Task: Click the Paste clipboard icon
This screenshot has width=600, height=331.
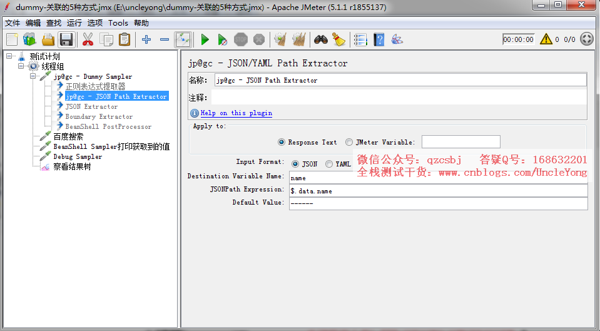Action: click(x=125, y=39)
